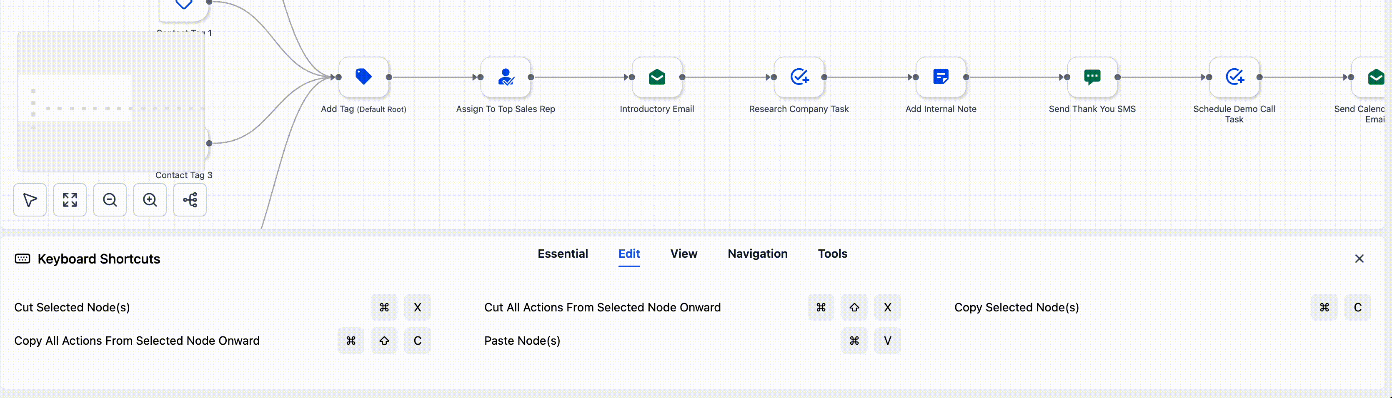The height and width of the screenshot is (398, 1392).
Task: Click the V key for Paste Node(s)
Action: (887, 341)
